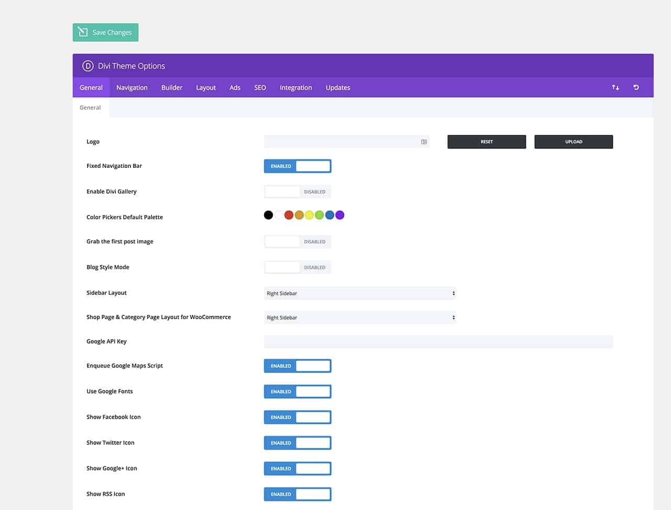Click the reset-to-defaults circular arrow icon
The image size is (671, 510).
click(x=636, y=88)
